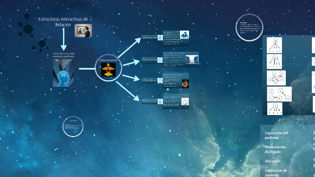The height and width of the screenshot is (177, 315).
Task: Select the blue thinking man silhouette image
Action: point(184,35)
